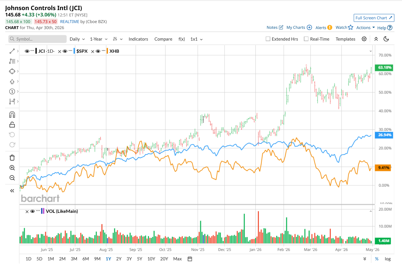Expand the 1-Year period dropdown

pyautogui.click(x=98, y=39)
